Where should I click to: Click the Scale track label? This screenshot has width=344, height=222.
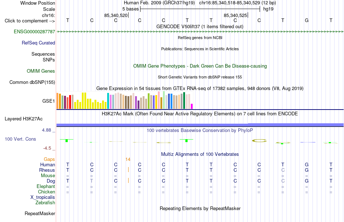49,9
